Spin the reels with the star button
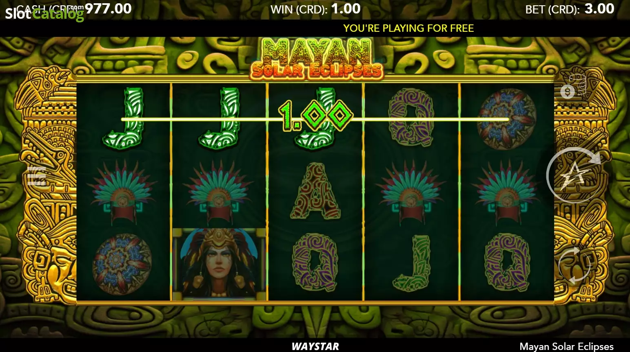The image size is (630, 352). click(x=574, y=175)
